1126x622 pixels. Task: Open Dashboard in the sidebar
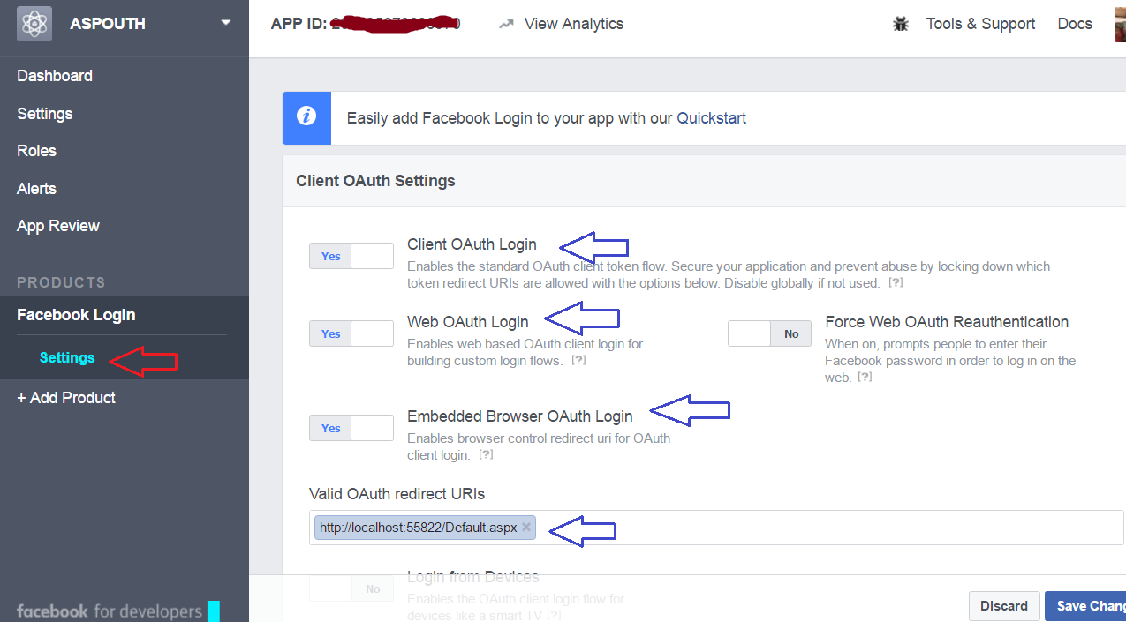(55, 76)
